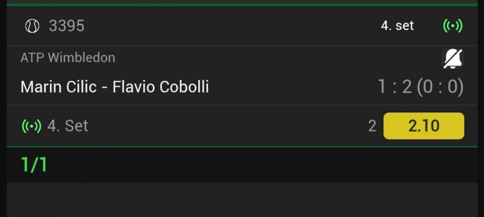Select the 2.10 odds button

point(423,126)
